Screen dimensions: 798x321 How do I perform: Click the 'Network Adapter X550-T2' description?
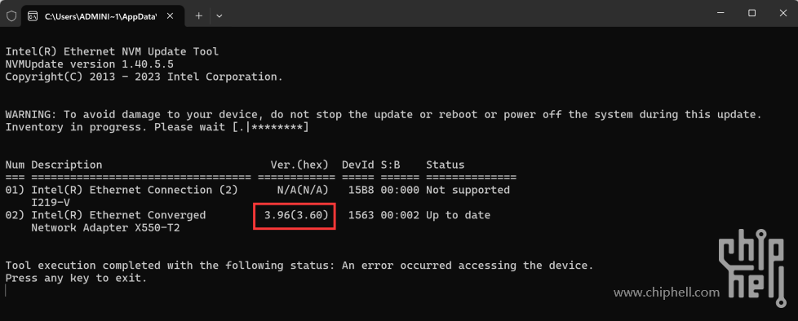(105, 227)
